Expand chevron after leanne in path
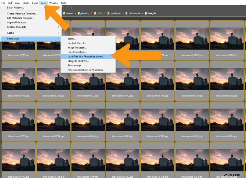246x178 pixels. point(75,13)
